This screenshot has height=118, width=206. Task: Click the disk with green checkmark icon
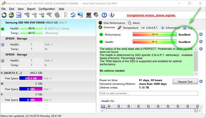pyautogui.click(x=42, y=15)
